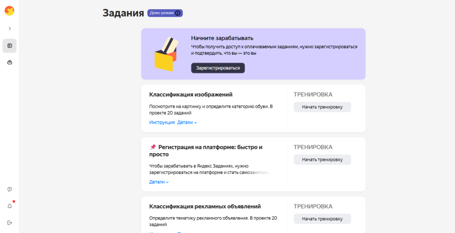The width and height of the screenshot is (455, 233).
Task: Click the Классификация рекламных объявлений title
Action: tap(205, 207)
